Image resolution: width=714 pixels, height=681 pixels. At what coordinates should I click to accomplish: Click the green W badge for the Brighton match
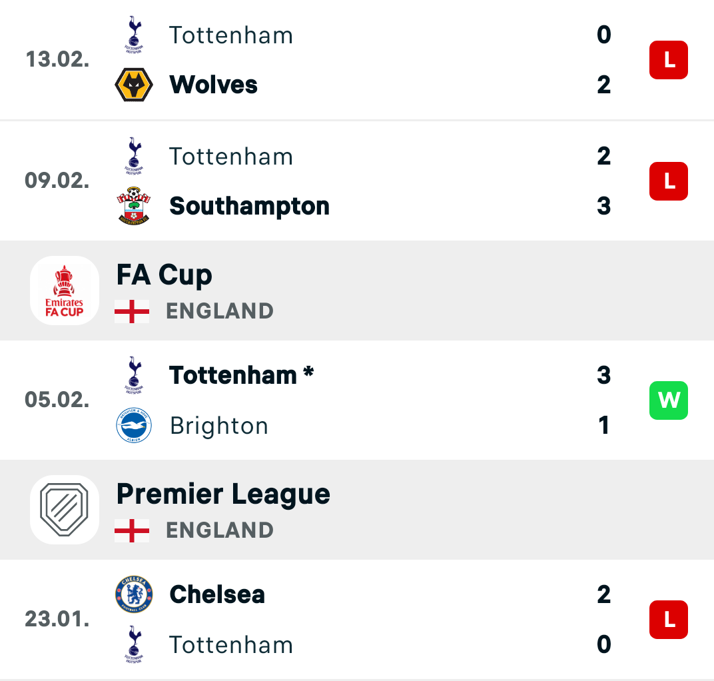pos(669,400)
